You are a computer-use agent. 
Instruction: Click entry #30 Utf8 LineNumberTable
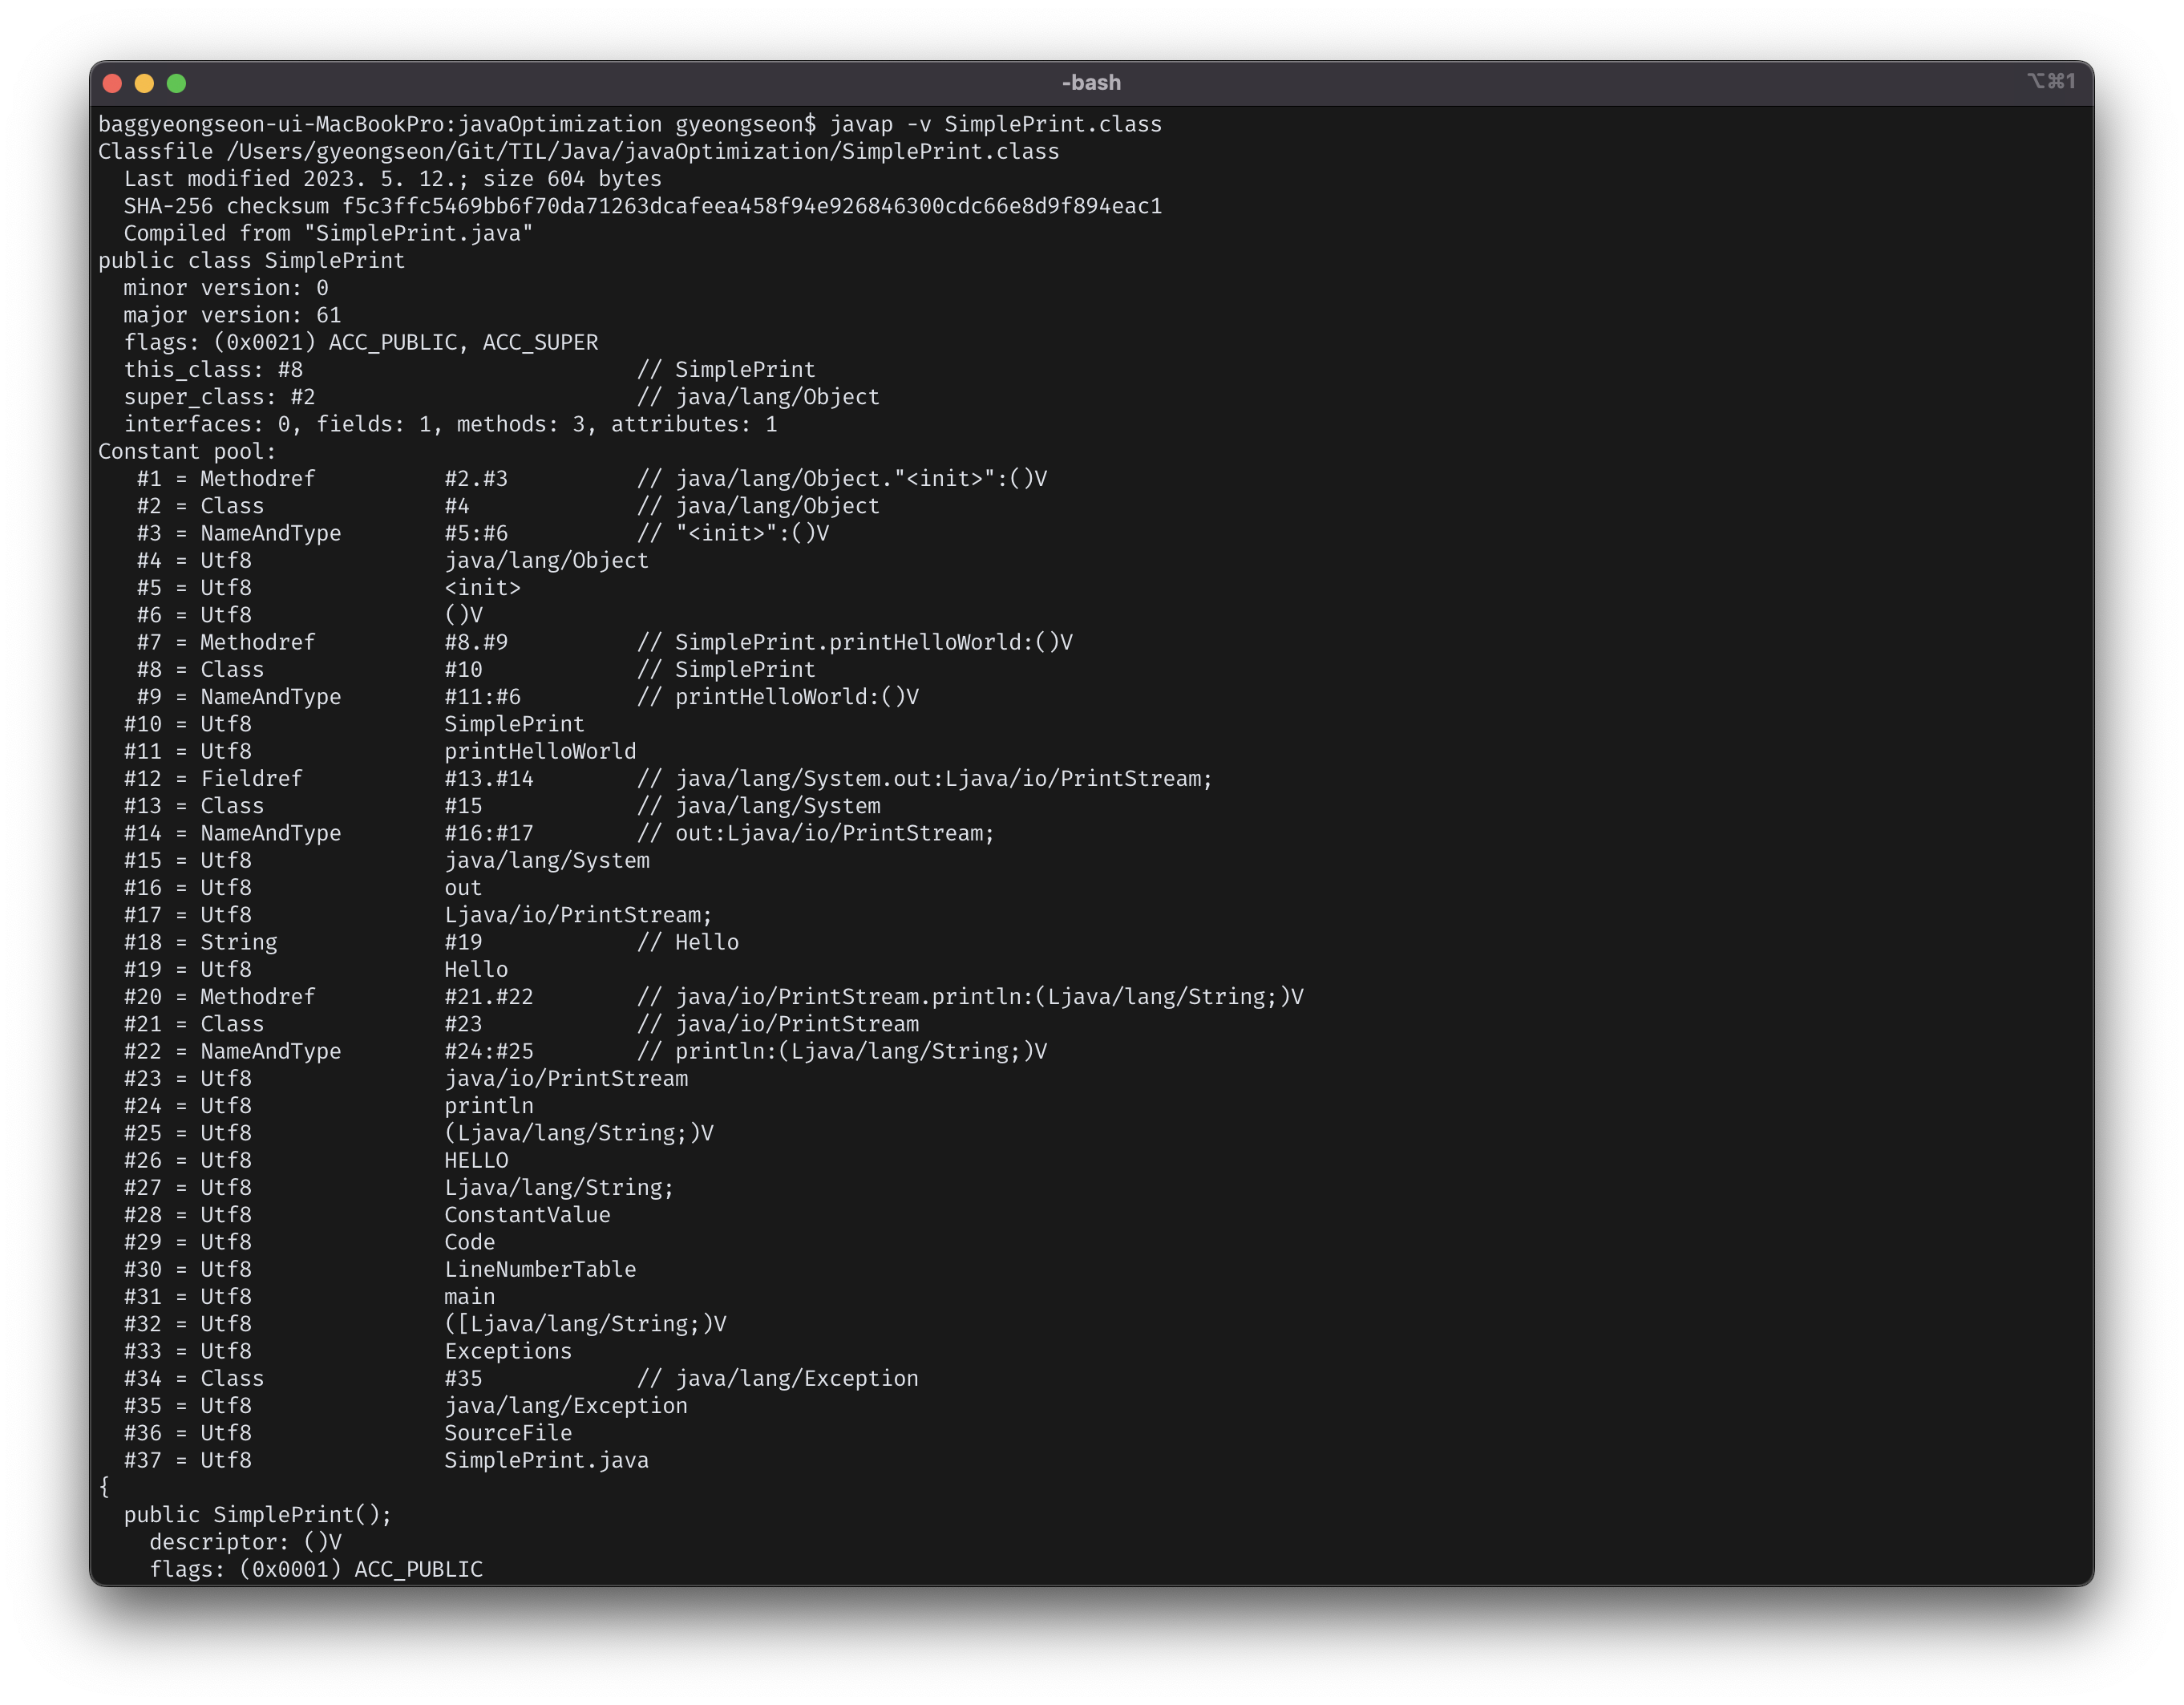point(379,1270)
